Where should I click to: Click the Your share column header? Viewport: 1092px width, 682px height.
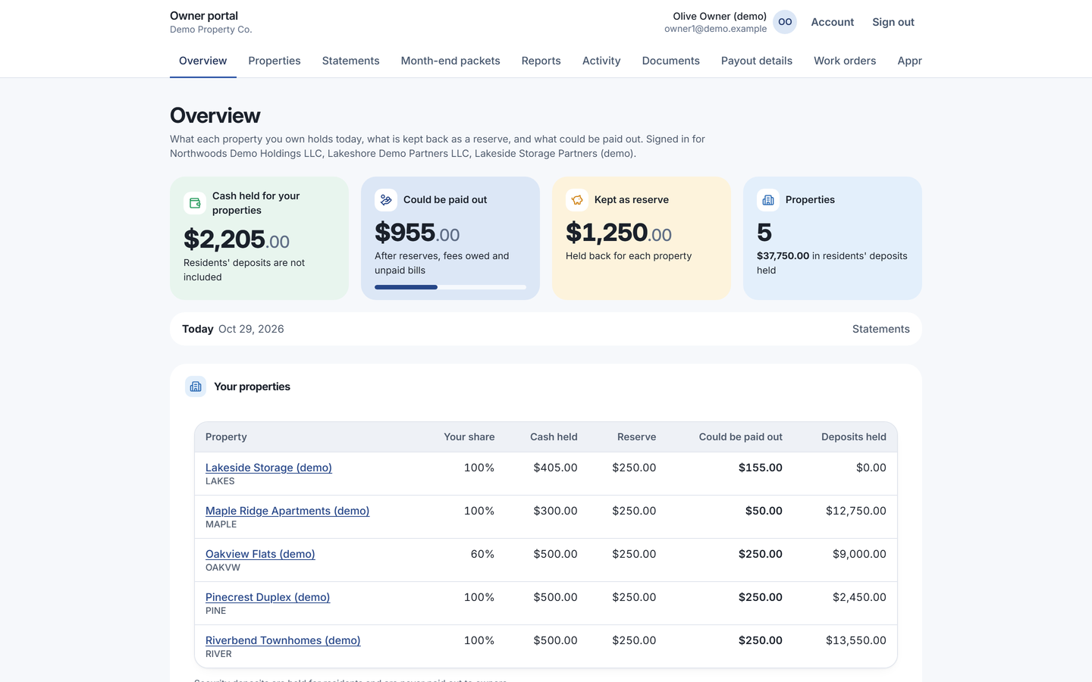(x=469, y=437)
